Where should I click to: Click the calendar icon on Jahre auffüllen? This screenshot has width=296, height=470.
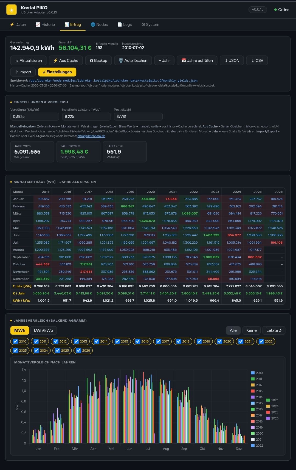(x=184, y=60)
